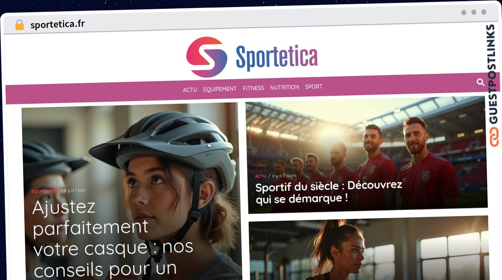Screen dimensions: 502x280
Task: Navigate to the SPORT section
Action: click(314, 87)
